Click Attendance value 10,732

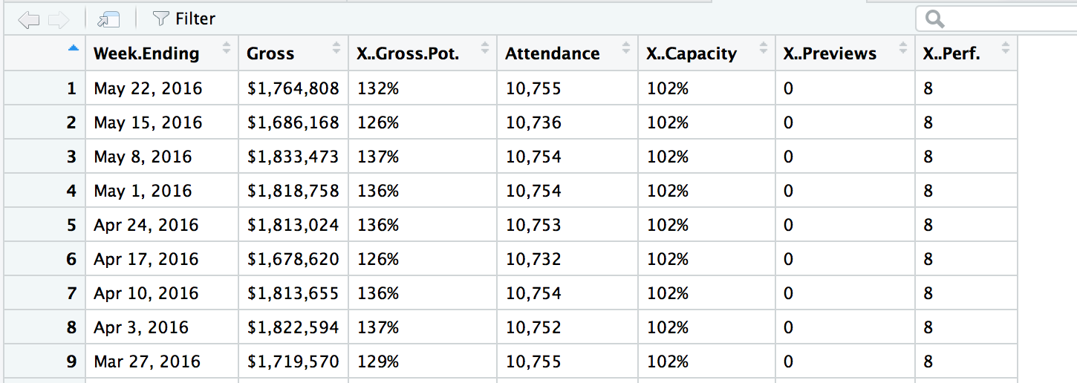pos(533,260)
